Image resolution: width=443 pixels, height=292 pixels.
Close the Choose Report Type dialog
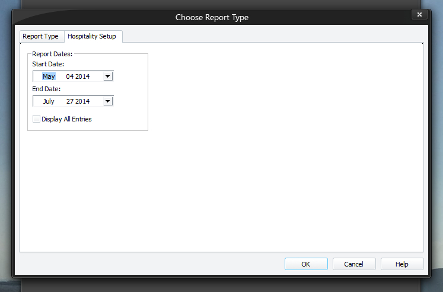[x=419, y=14]
